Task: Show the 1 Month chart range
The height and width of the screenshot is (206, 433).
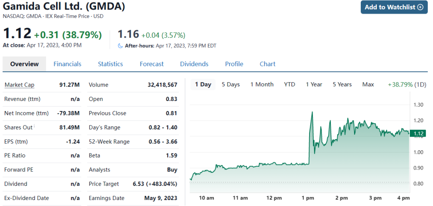Action: point(262,85)
